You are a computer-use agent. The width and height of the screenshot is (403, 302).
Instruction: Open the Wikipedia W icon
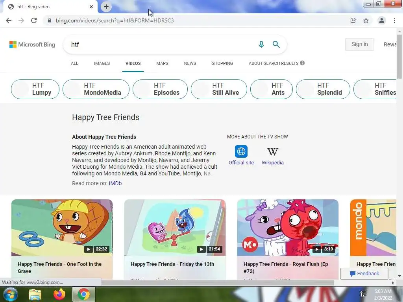point(273,151)
